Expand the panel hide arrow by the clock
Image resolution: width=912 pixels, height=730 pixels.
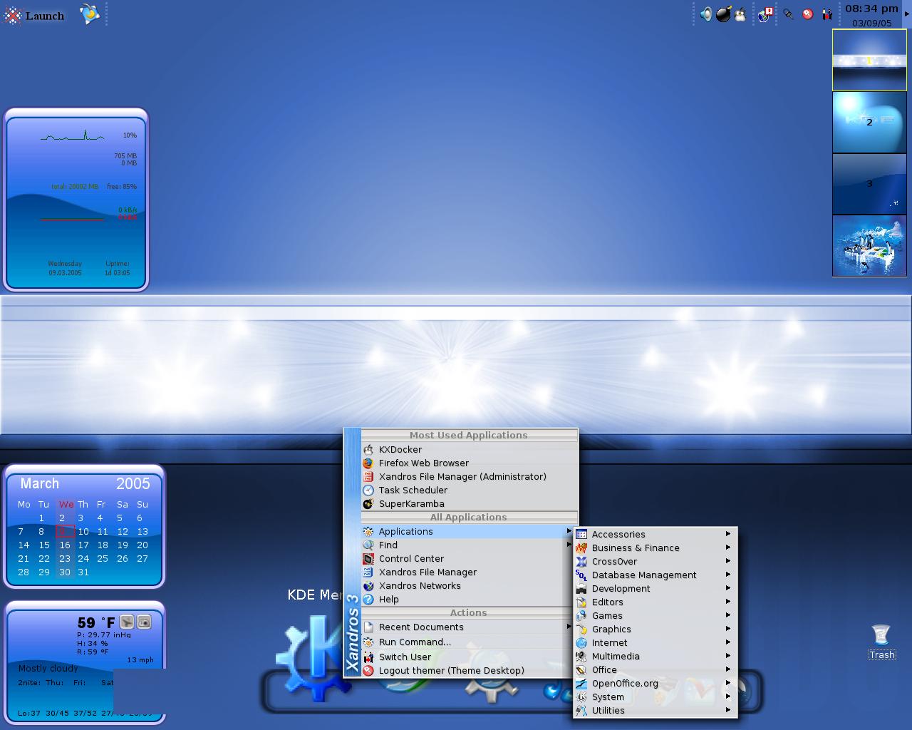[x=907, y=14]
